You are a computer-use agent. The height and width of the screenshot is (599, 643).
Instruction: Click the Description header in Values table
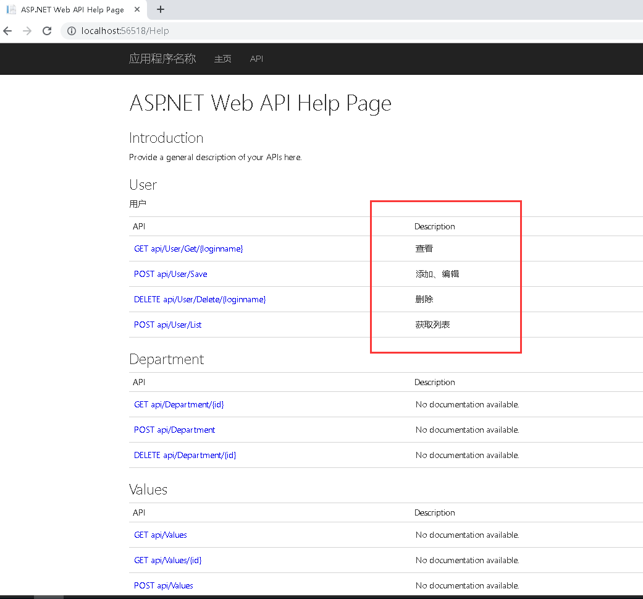(435, 513)
